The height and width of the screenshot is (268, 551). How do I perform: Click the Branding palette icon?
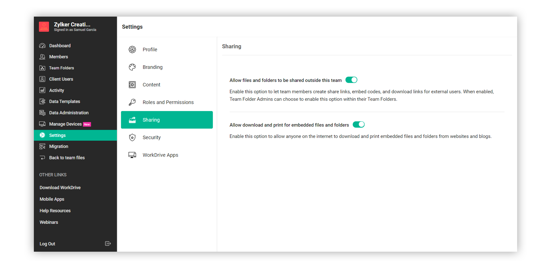(x=132, y=67)
